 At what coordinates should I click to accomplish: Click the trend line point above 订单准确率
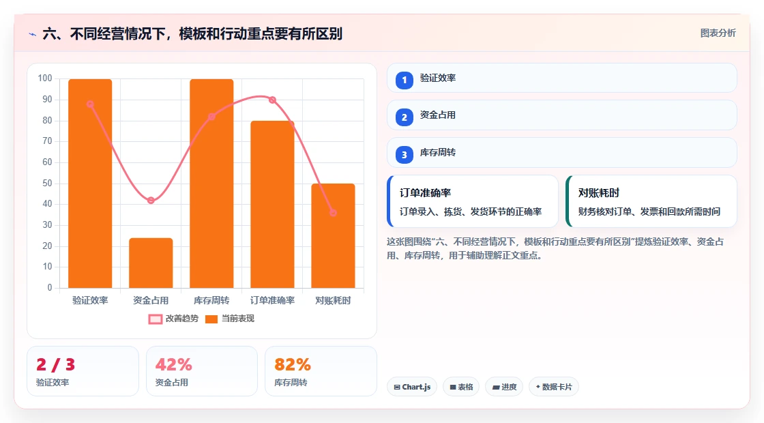[272, 100]
